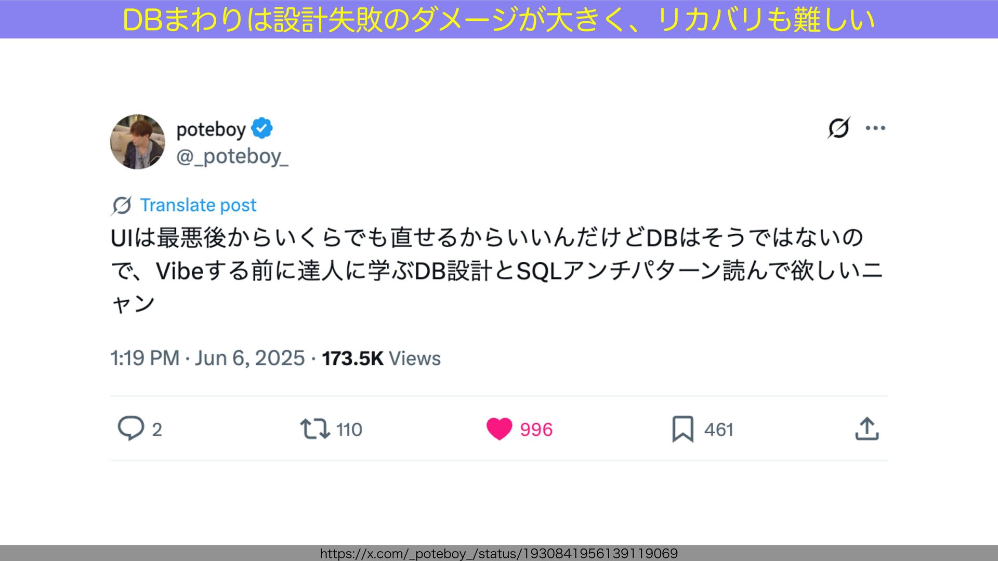Image resolution: width=998 pixels, height=561 pixels.
Task: Click the blue verified checkmark badge
Action: 262,128
